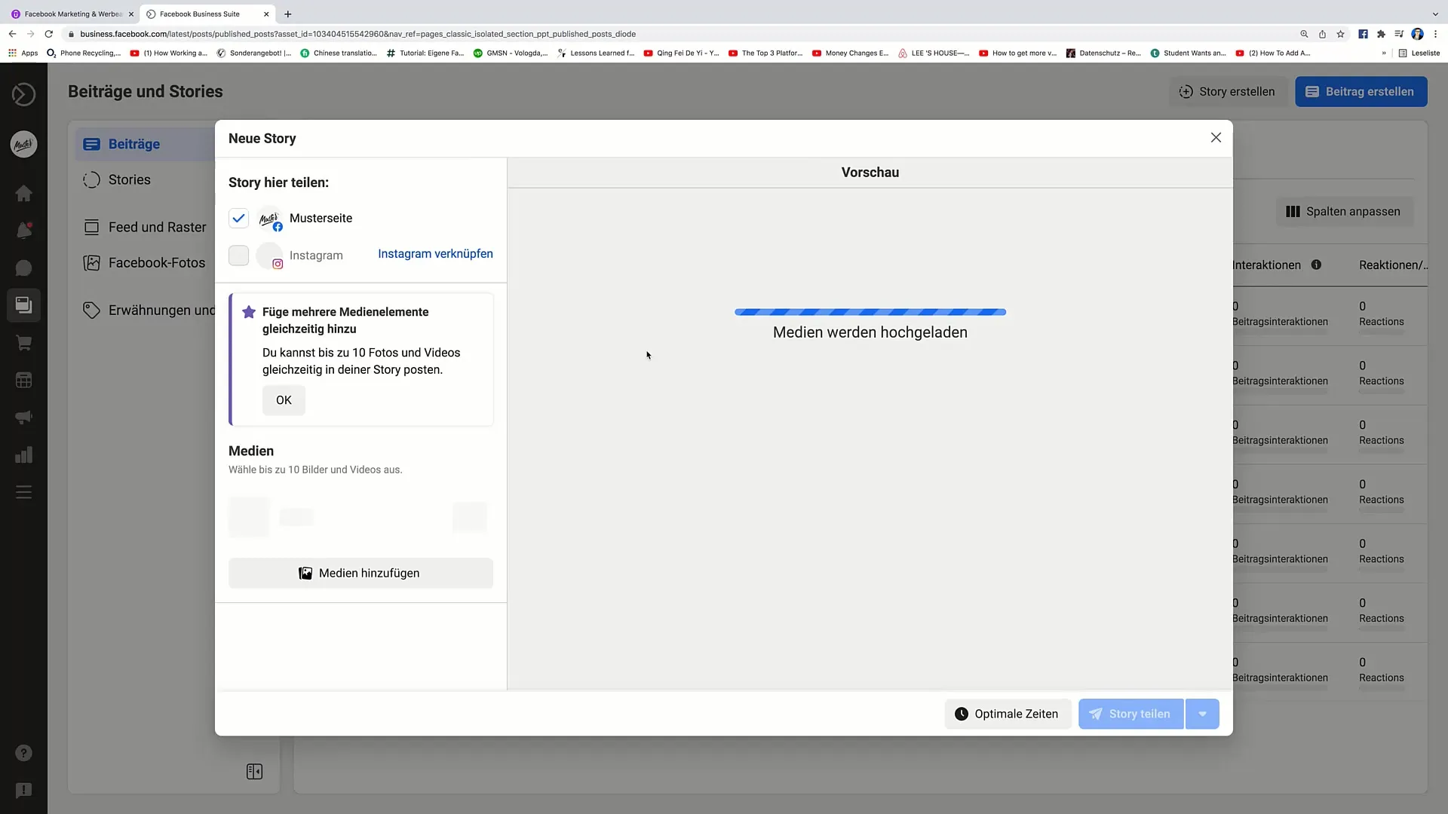The width and height of the screenshot is (1448, 814).
Task: Open Home icon in left sidebar
Action: tap(23, 193)
